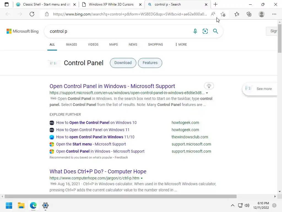Open the taskbar clock and date

[261, 205]
